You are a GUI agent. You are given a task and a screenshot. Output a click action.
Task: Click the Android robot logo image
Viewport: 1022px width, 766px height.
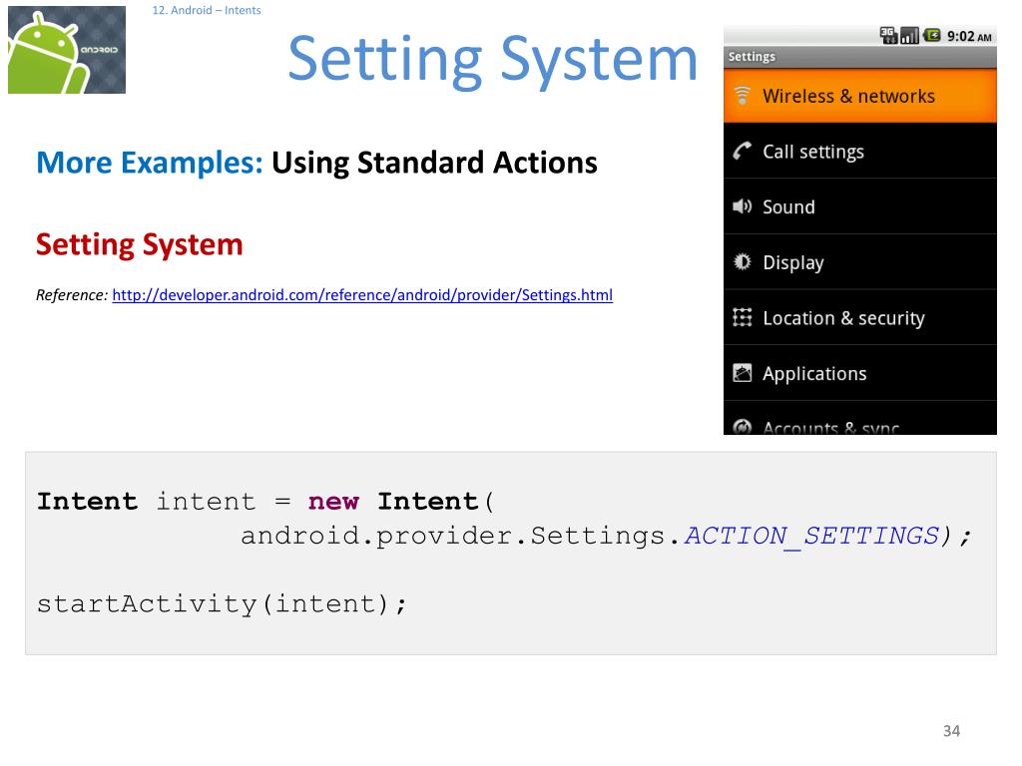coord(67,50)
